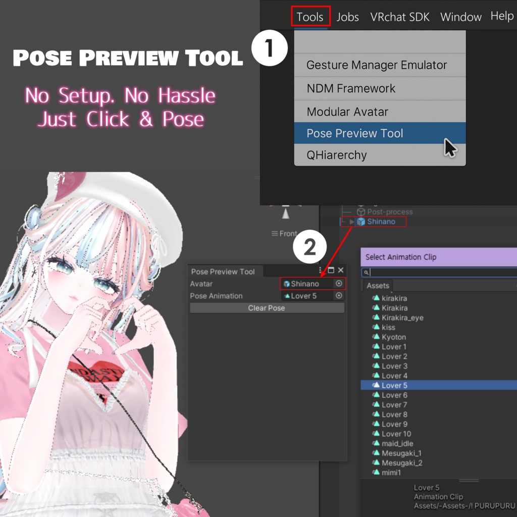Select Pose Preview Tool from the Tools menu
This screenshot has width=517, height=517.
[x=353, y=133]
